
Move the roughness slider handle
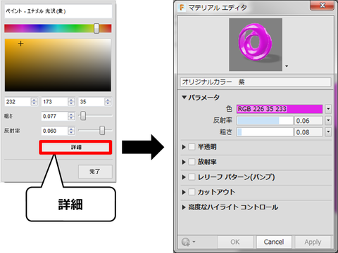(83, 116)
